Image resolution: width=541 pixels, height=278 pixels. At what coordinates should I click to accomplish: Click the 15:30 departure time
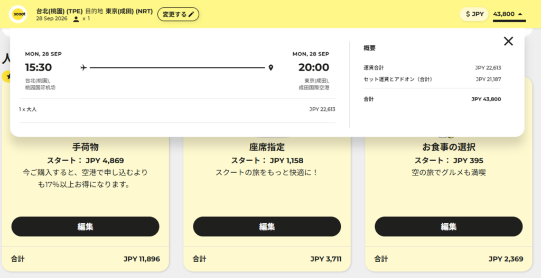pos(39,67)
